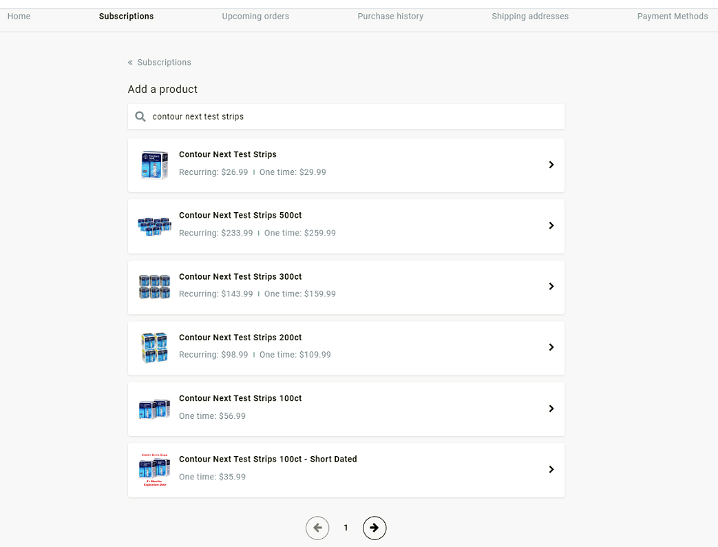Navigate to the Home tab
718x547 pixels.
click(19, 17)
